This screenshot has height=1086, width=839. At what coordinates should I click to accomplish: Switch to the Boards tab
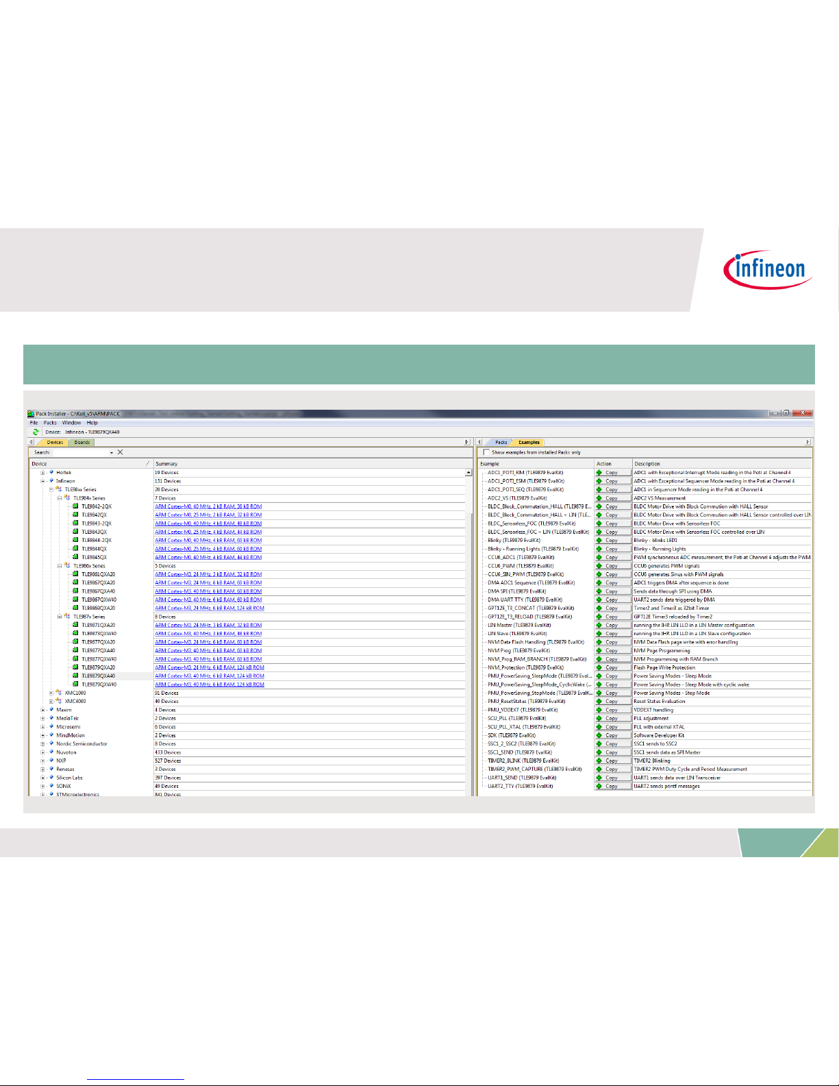(x=82, y=443)
